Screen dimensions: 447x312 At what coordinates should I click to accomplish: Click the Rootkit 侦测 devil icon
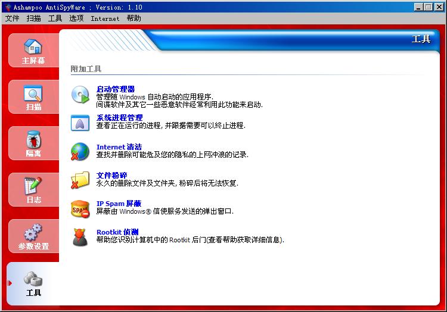click(80, 237)
